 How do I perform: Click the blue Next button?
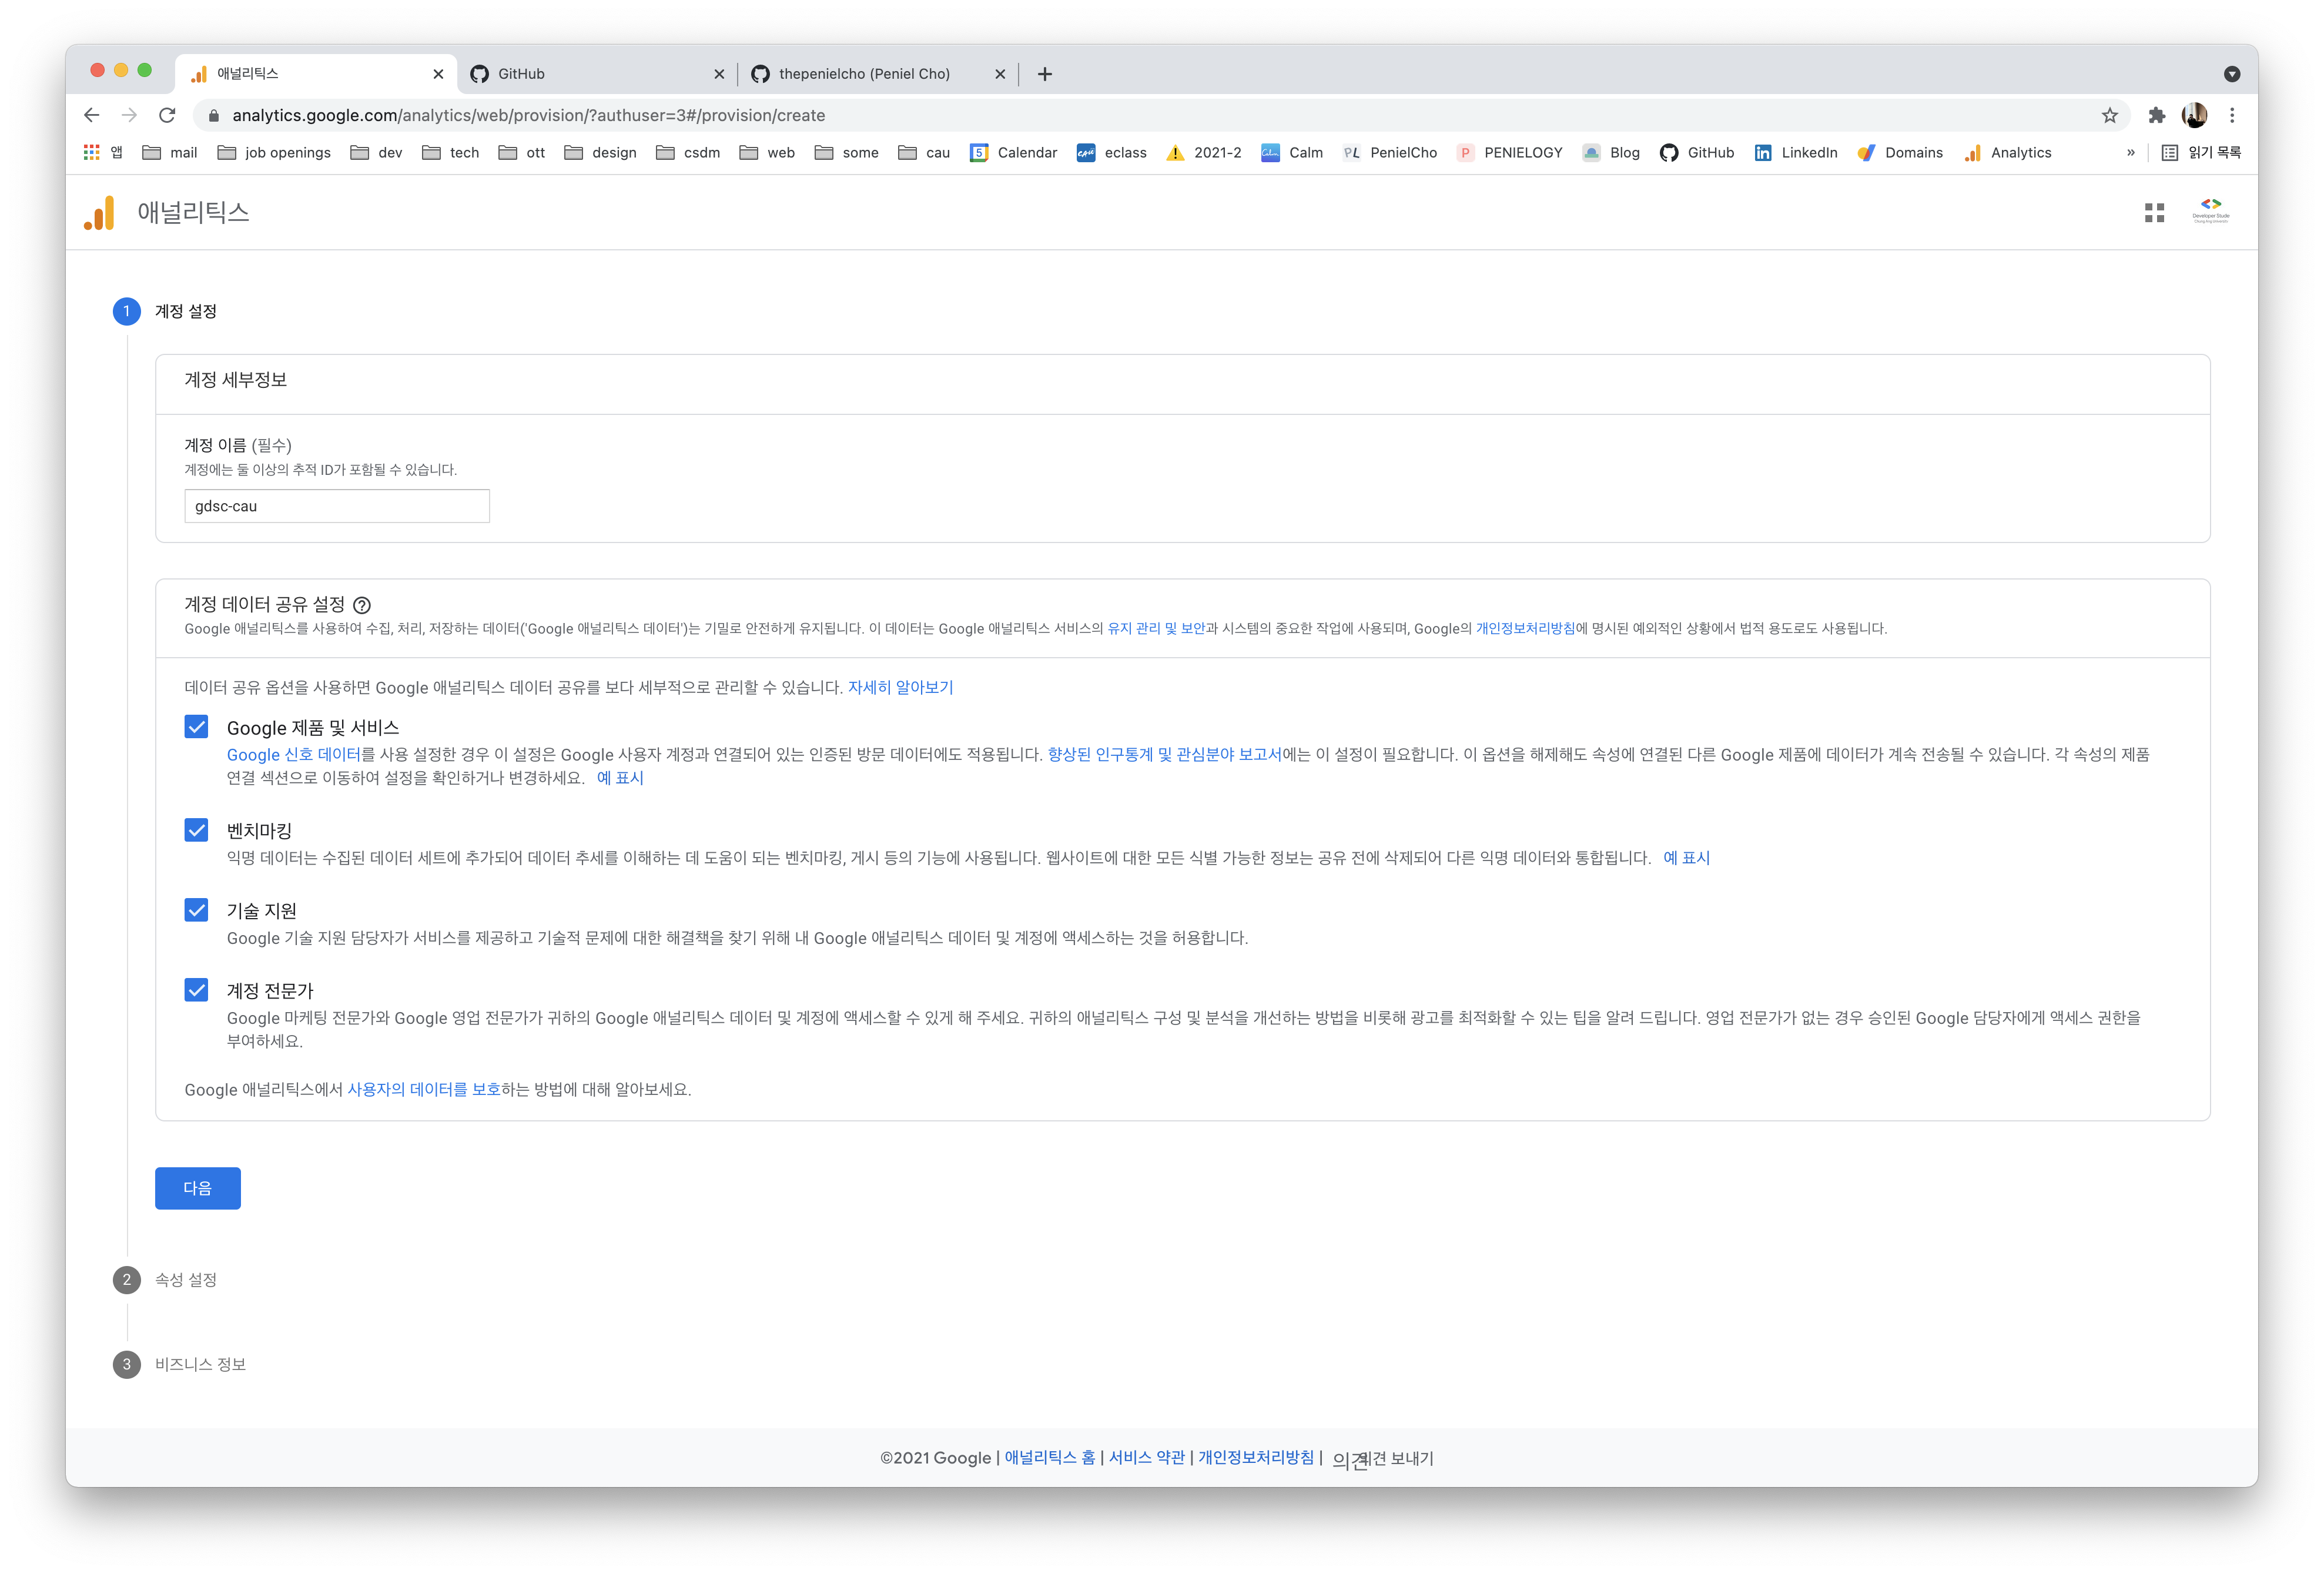(197, 1188)
